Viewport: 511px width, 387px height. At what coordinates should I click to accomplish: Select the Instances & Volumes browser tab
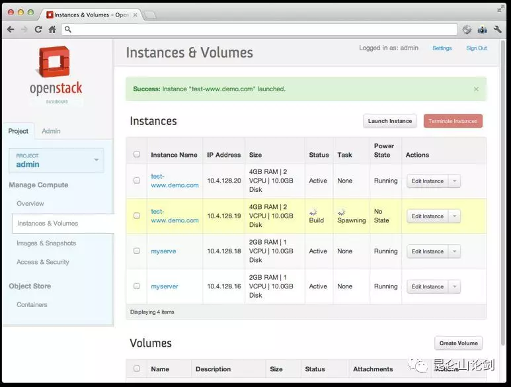click(x=92, y=15)
